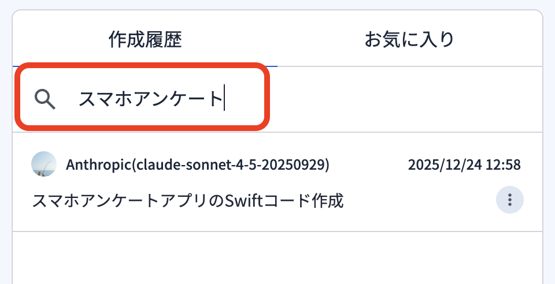Viewport: 555px width, 284px height.
Task: Open the three-dot options menu for the history entry
Action: point(509,200)
